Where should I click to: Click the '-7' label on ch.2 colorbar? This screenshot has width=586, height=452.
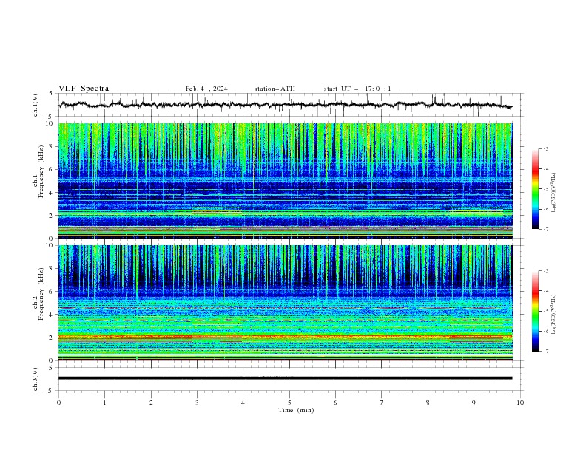tap(545, 352)
